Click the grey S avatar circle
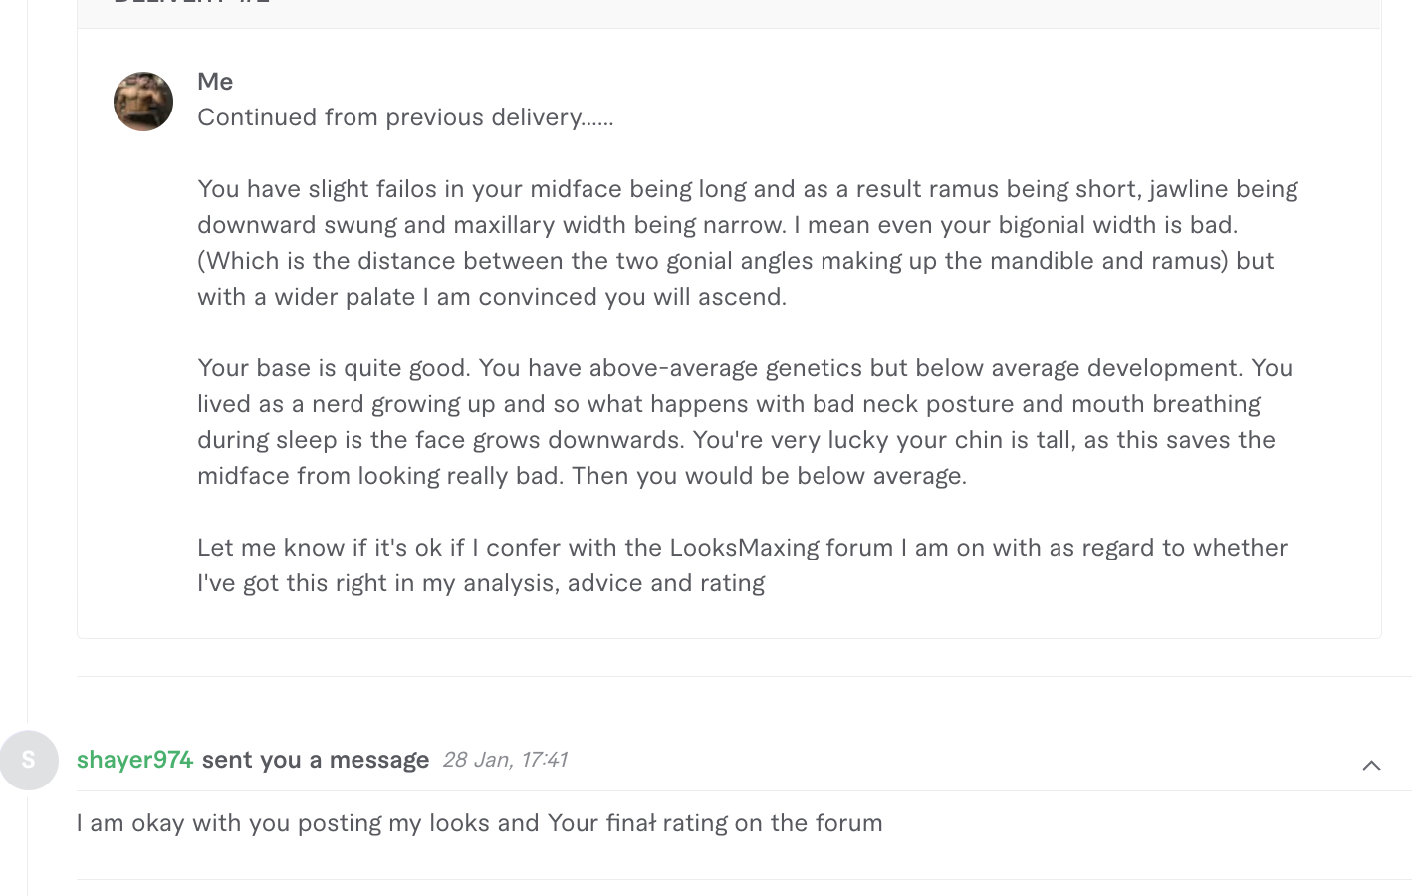Screen dimensions: 1412x896 (x=29, y=761)
